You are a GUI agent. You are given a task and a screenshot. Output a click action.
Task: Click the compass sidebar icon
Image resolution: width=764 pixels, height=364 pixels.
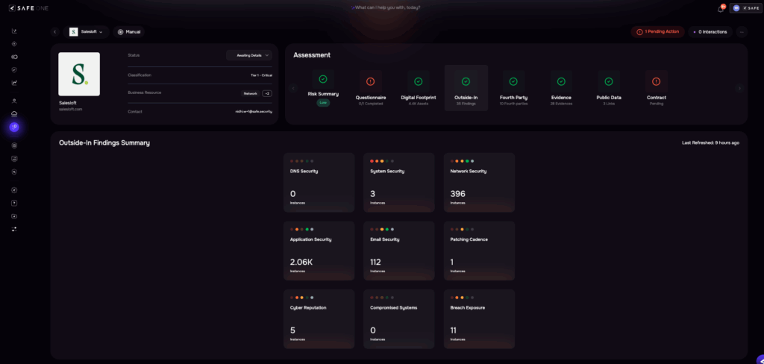(14, 190)
